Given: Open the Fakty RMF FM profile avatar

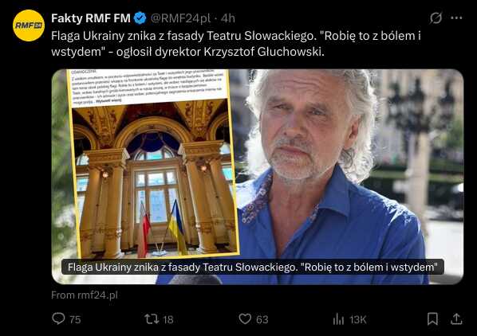Looking at the screenshot, I should click(29, 25).
